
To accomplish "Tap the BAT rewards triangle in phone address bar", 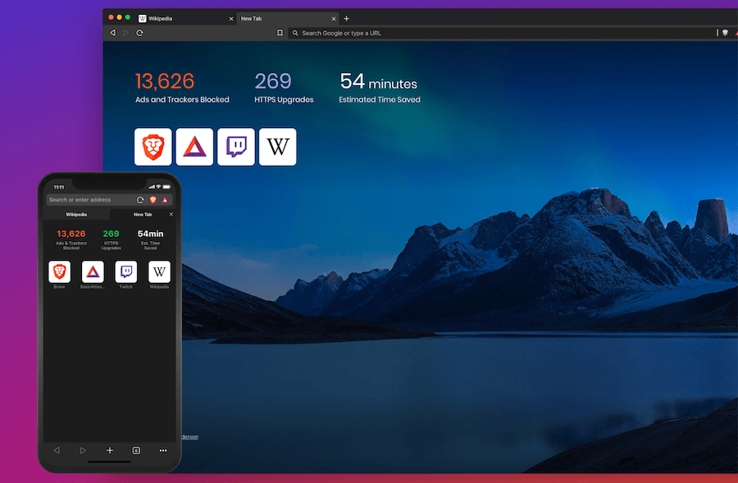I will coord(164,200).
